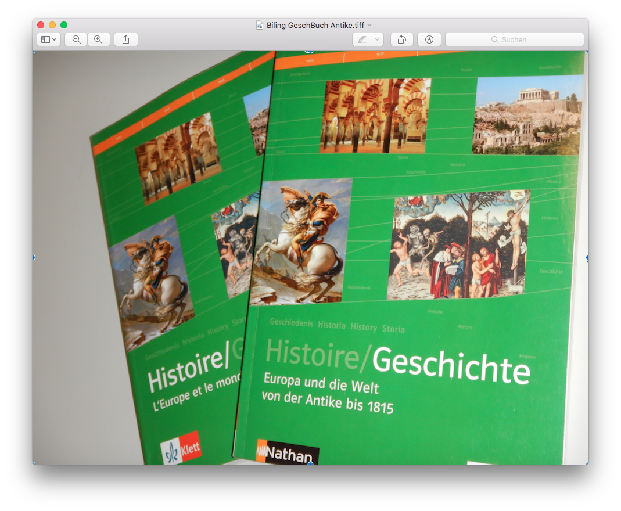Minimize window using yellow button
Viewport: 621px width, 511px height.
pos(52,25)
